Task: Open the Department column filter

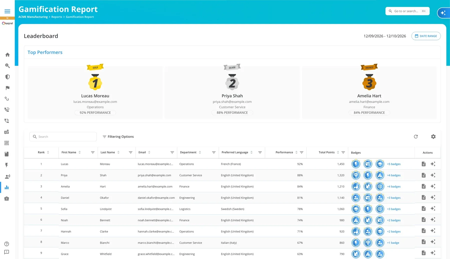Action: 214,152
